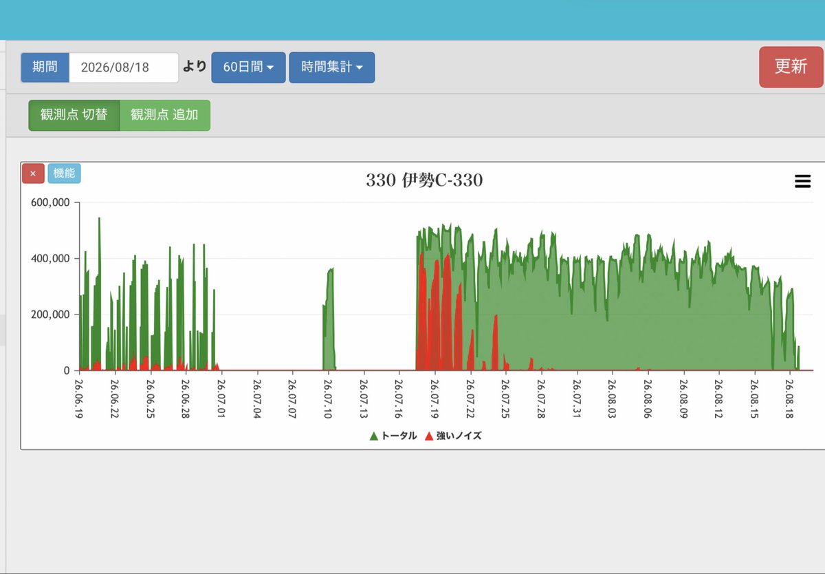
Task: Click the chart title 330 伊勢C-330
Action: 424,180
